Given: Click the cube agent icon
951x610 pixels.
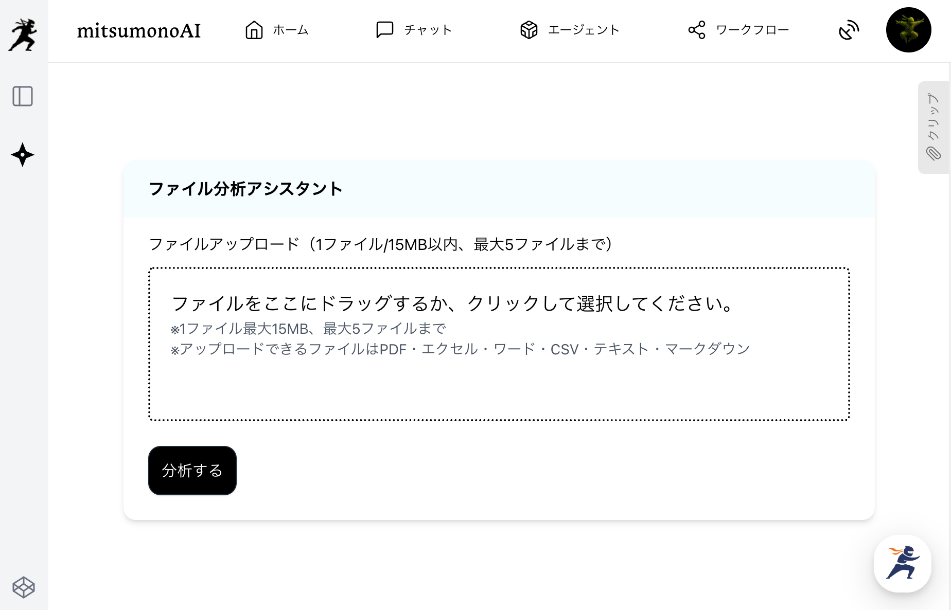Looking at the screenshot, I should click(529, 30).
